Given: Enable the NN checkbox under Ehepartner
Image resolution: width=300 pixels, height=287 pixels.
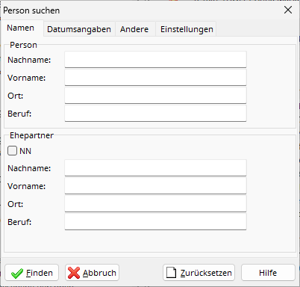Looking at the screenshot, I should pyautogui.click(x=12, y=151).
